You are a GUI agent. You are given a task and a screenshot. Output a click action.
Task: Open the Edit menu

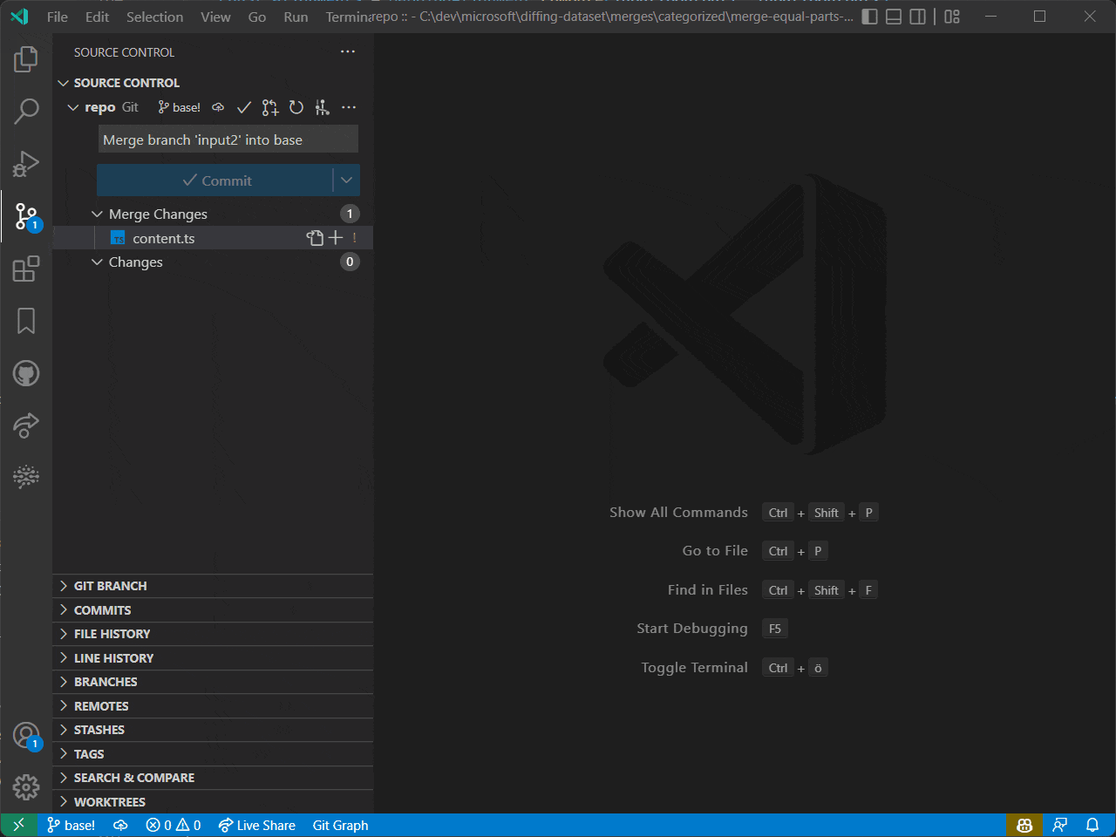click(98, 17)
